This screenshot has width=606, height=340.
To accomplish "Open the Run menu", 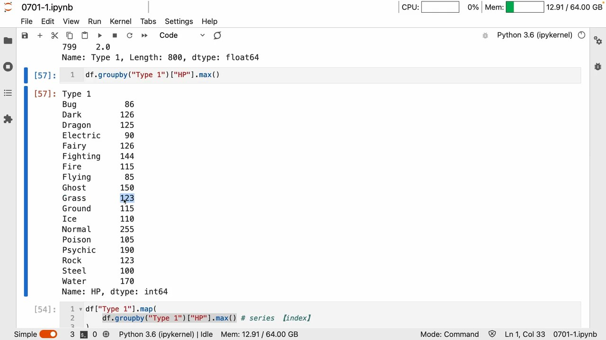I will pyautogui.click(x=94, y=21).
